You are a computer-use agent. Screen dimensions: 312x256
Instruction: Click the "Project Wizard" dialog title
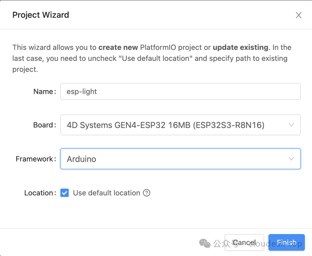41,15
